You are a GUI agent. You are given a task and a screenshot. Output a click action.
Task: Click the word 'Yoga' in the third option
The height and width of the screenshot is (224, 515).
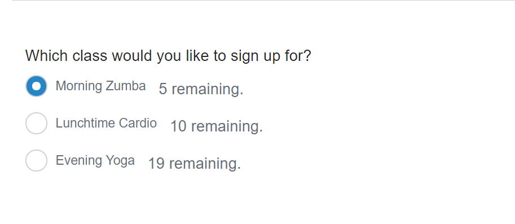click(x=120, y=161)
